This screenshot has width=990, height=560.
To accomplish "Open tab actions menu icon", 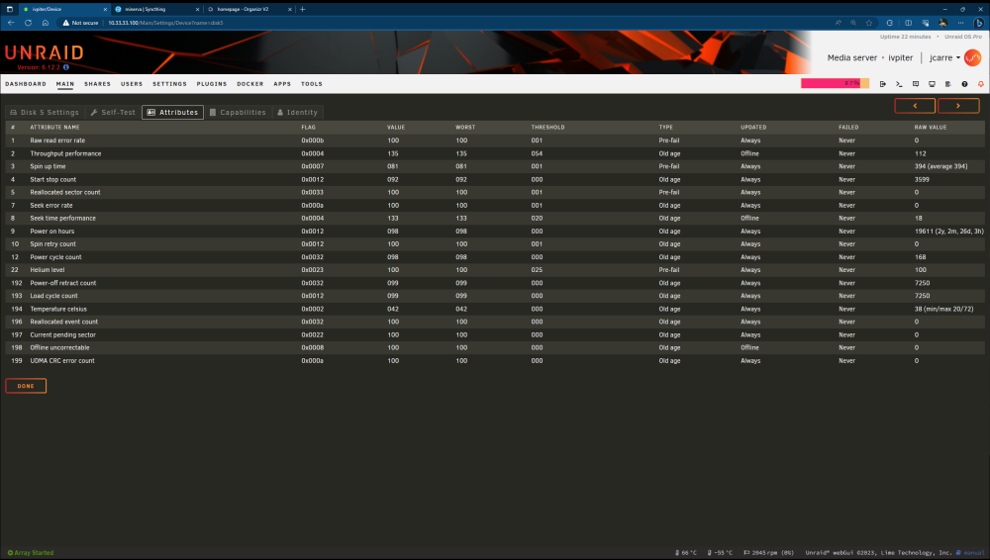I will coord(10,10).
